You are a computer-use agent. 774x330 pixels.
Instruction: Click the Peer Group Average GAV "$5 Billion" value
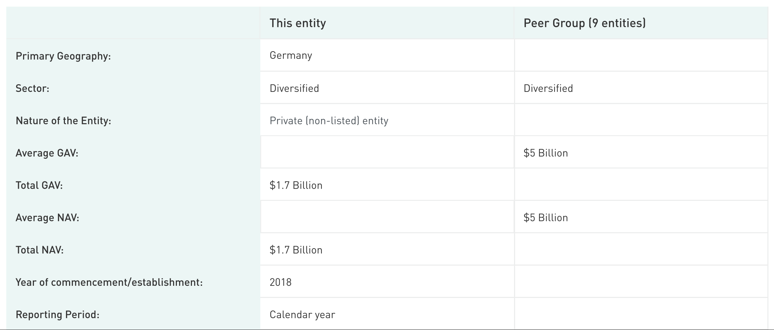click(x=545, y=153)
